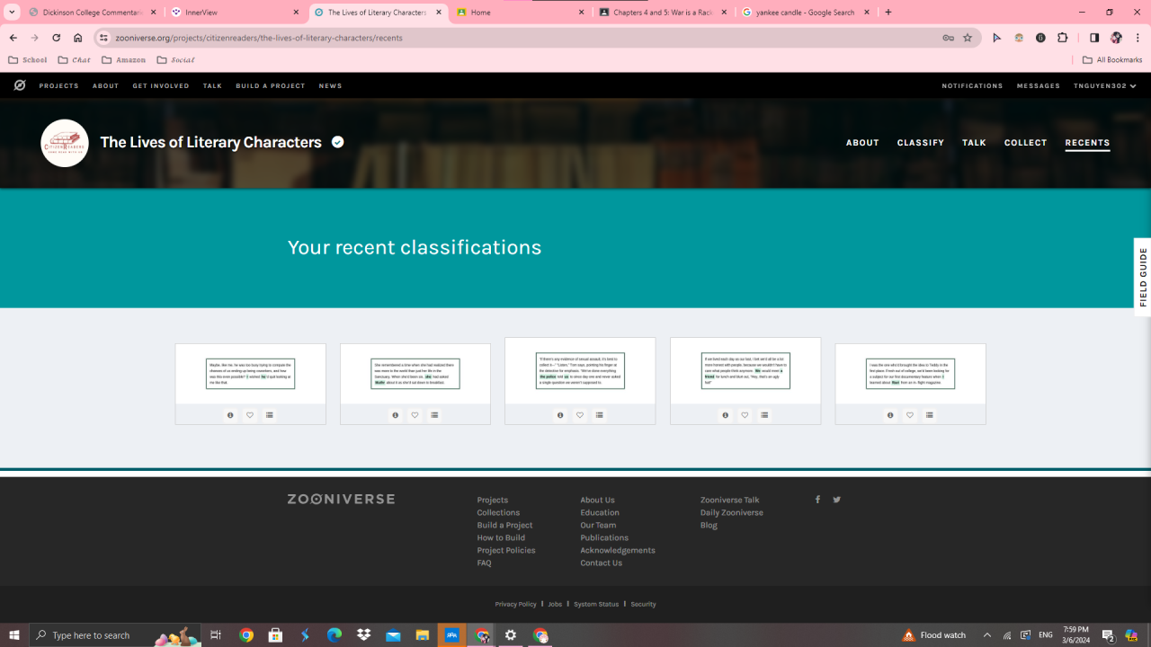Open the Chrome three-dot menu

coord(1138,38)
